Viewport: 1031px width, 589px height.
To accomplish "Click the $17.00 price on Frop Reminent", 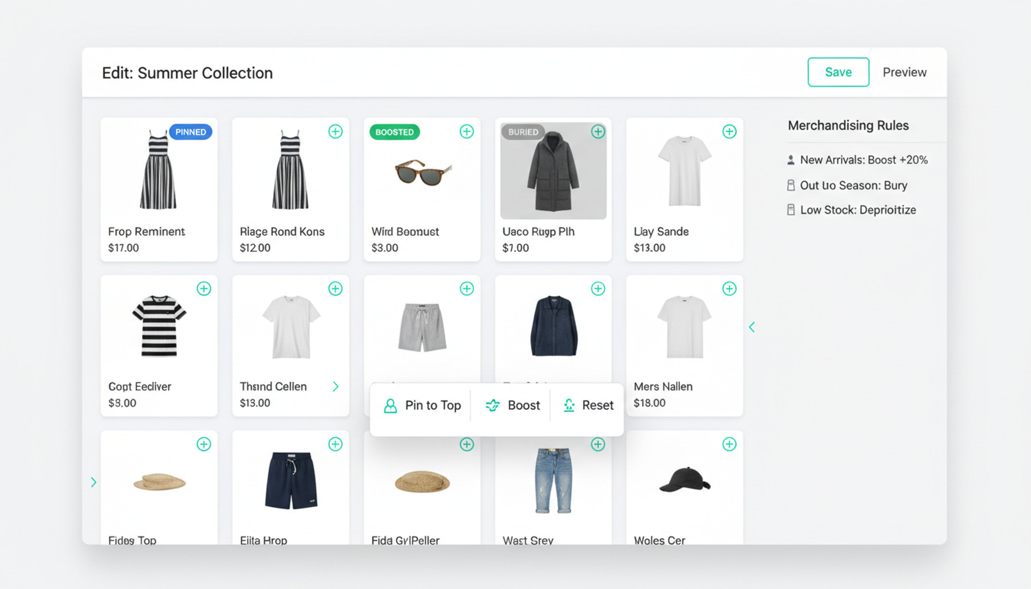I will (x=124, y=248).
